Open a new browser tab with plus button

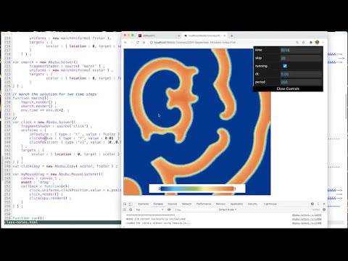(x=231, y=36)
